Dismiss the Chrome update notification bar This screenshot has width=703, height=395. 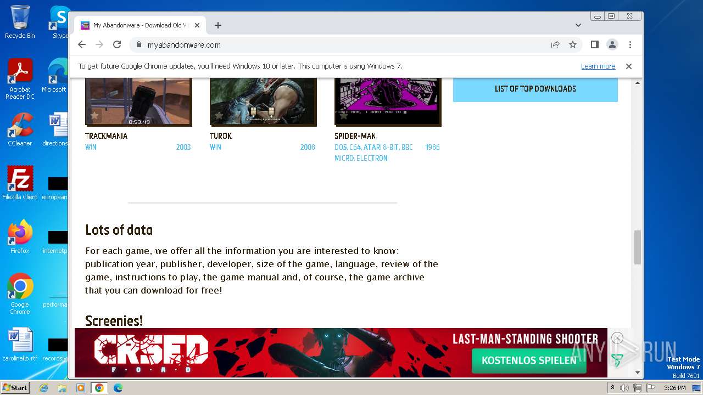point(629,66)
